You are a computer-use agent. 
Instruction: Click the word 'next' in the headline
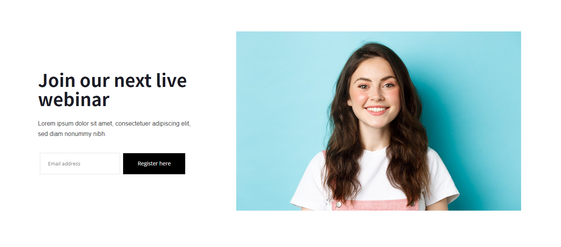(133, 80)
